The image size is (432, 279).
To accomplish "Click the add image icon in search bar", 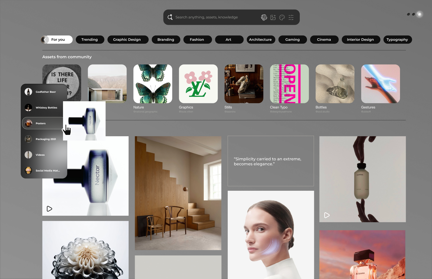I will coord(273,17).
